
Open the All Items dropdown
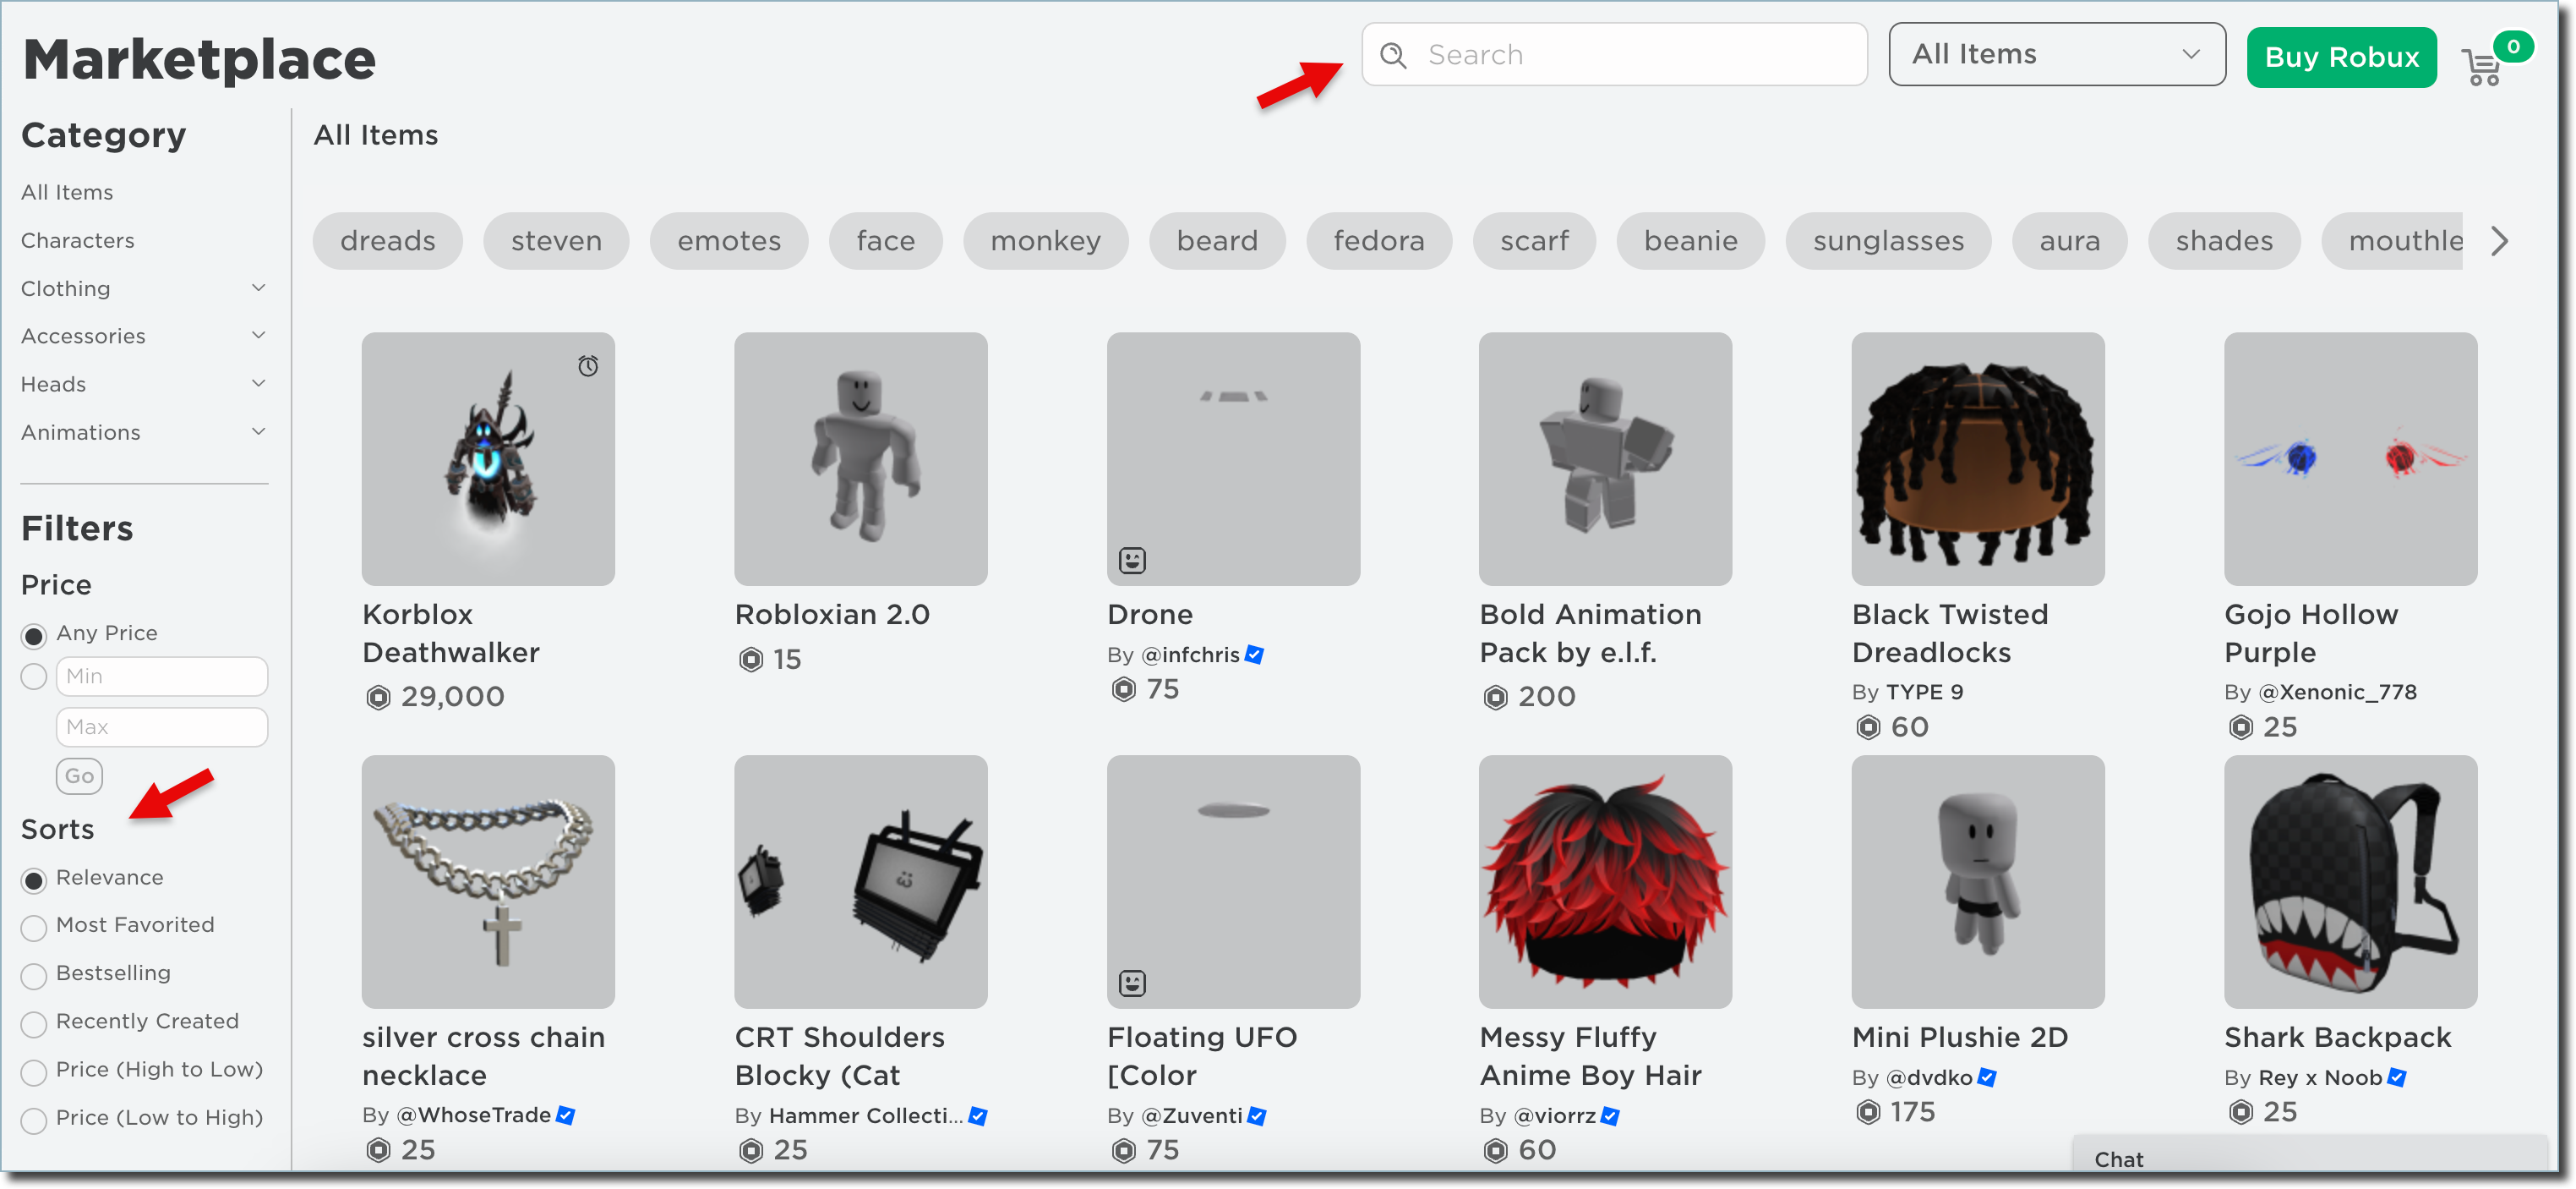(x=2057, y=54)
